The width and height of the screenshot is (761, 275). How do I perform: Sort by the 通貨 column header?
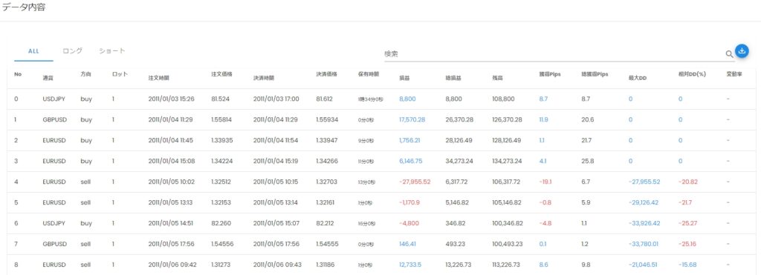pos(48,78)
